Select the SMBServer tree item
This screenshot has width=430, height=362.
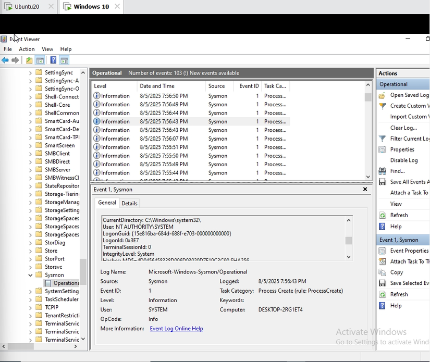click(x=57, y=170)
